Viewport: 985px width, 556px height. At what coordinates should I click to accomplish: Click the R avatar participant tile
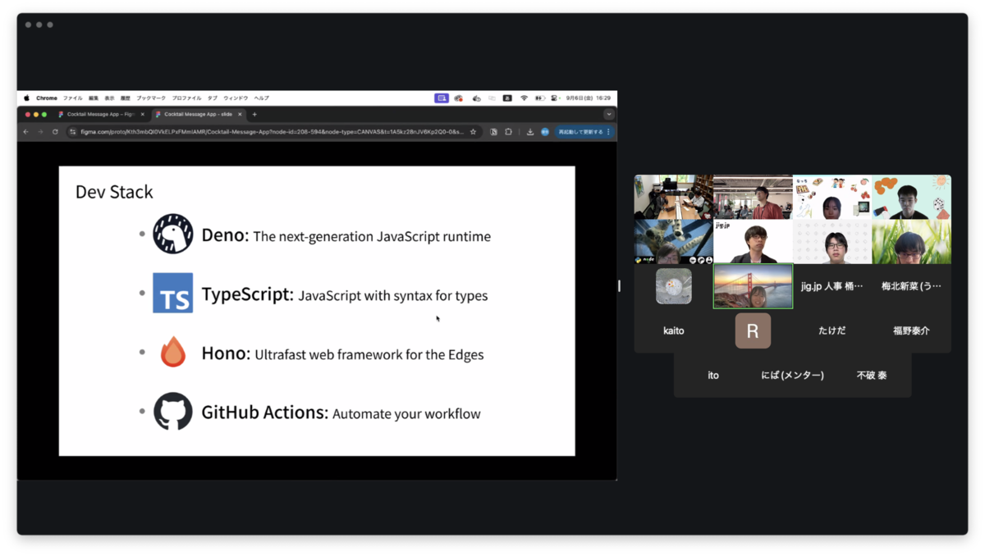click(753, 330)
